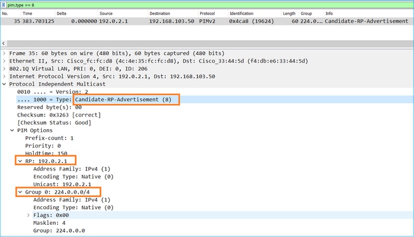Screen dimensions: 414x237
Task: Select the Version: 2 field line
Action: (53, 92)
